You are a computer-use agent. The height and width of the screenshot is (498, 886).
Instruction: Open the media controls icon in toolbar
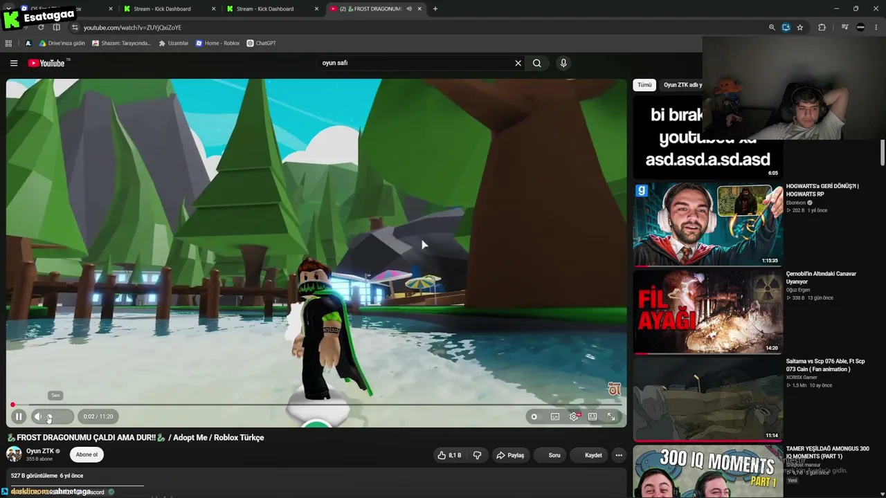(844, 28)
